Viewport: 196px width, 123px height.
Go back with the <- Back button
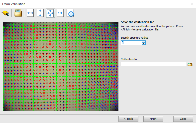[x=128, y=119]
